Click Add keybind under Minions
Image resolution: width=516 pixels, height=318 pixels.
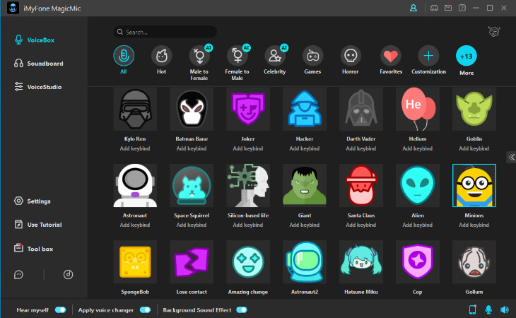click(474, 225)
